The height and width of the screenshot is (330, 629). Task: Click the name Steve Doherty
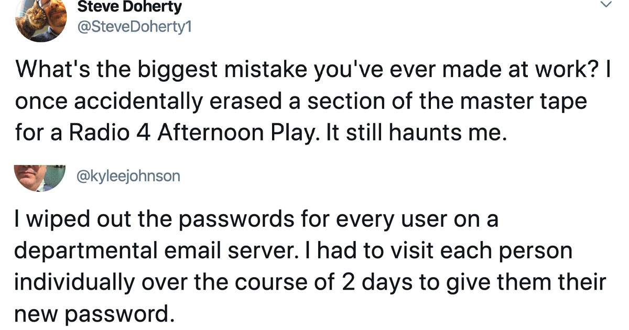click(x=128, y=7)
